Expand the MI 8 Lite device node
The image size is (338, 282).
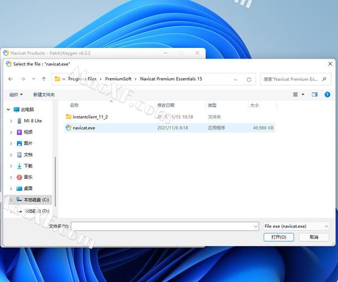(11, 121)
